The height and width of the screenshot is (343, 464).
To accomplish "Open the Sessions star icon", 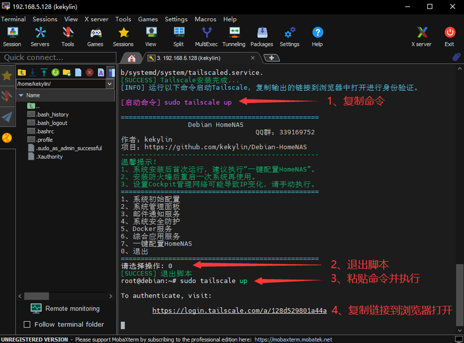I will 123,37.
